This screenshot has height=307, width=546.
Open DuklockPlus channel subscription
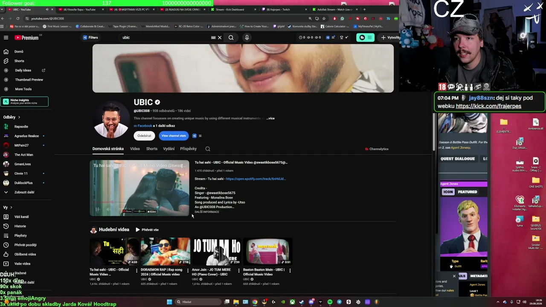point(23,183)
